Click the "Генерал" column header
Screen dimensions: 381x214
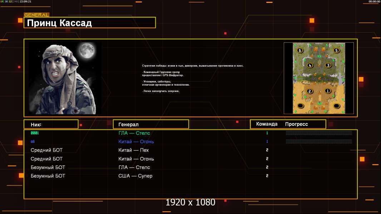click(x=151, y=124)
